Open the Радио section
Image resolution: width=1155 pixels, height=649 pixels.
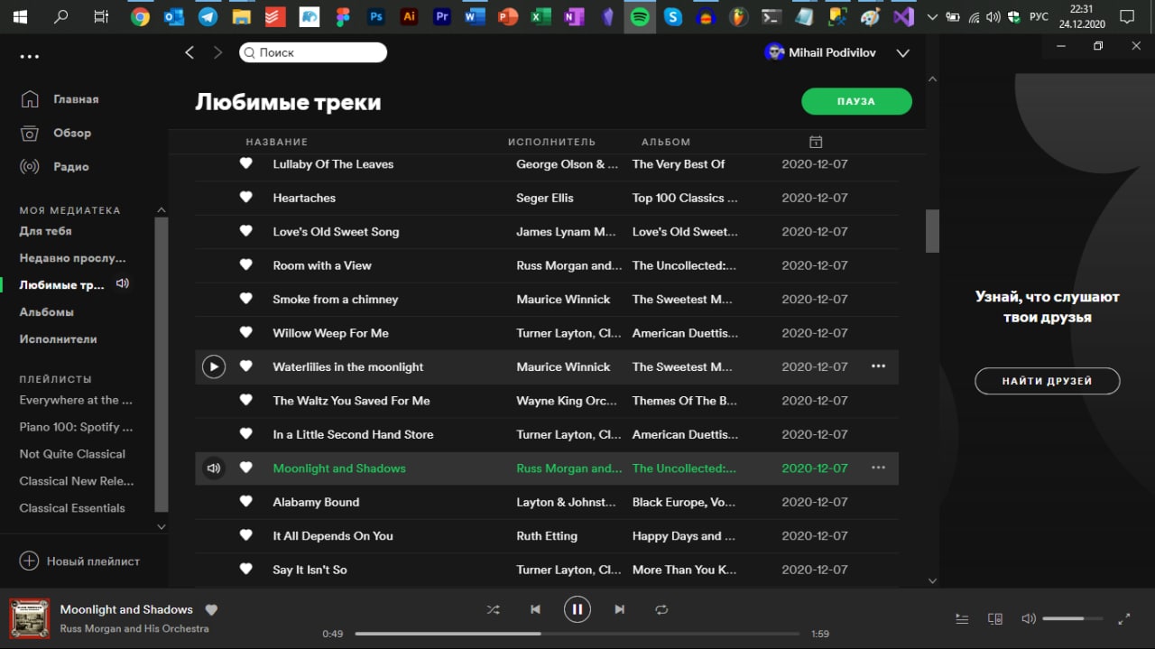[70, 166]
